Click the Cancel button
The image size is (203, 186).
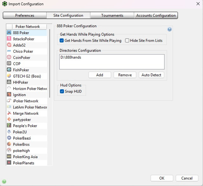[x=187, y=178]
